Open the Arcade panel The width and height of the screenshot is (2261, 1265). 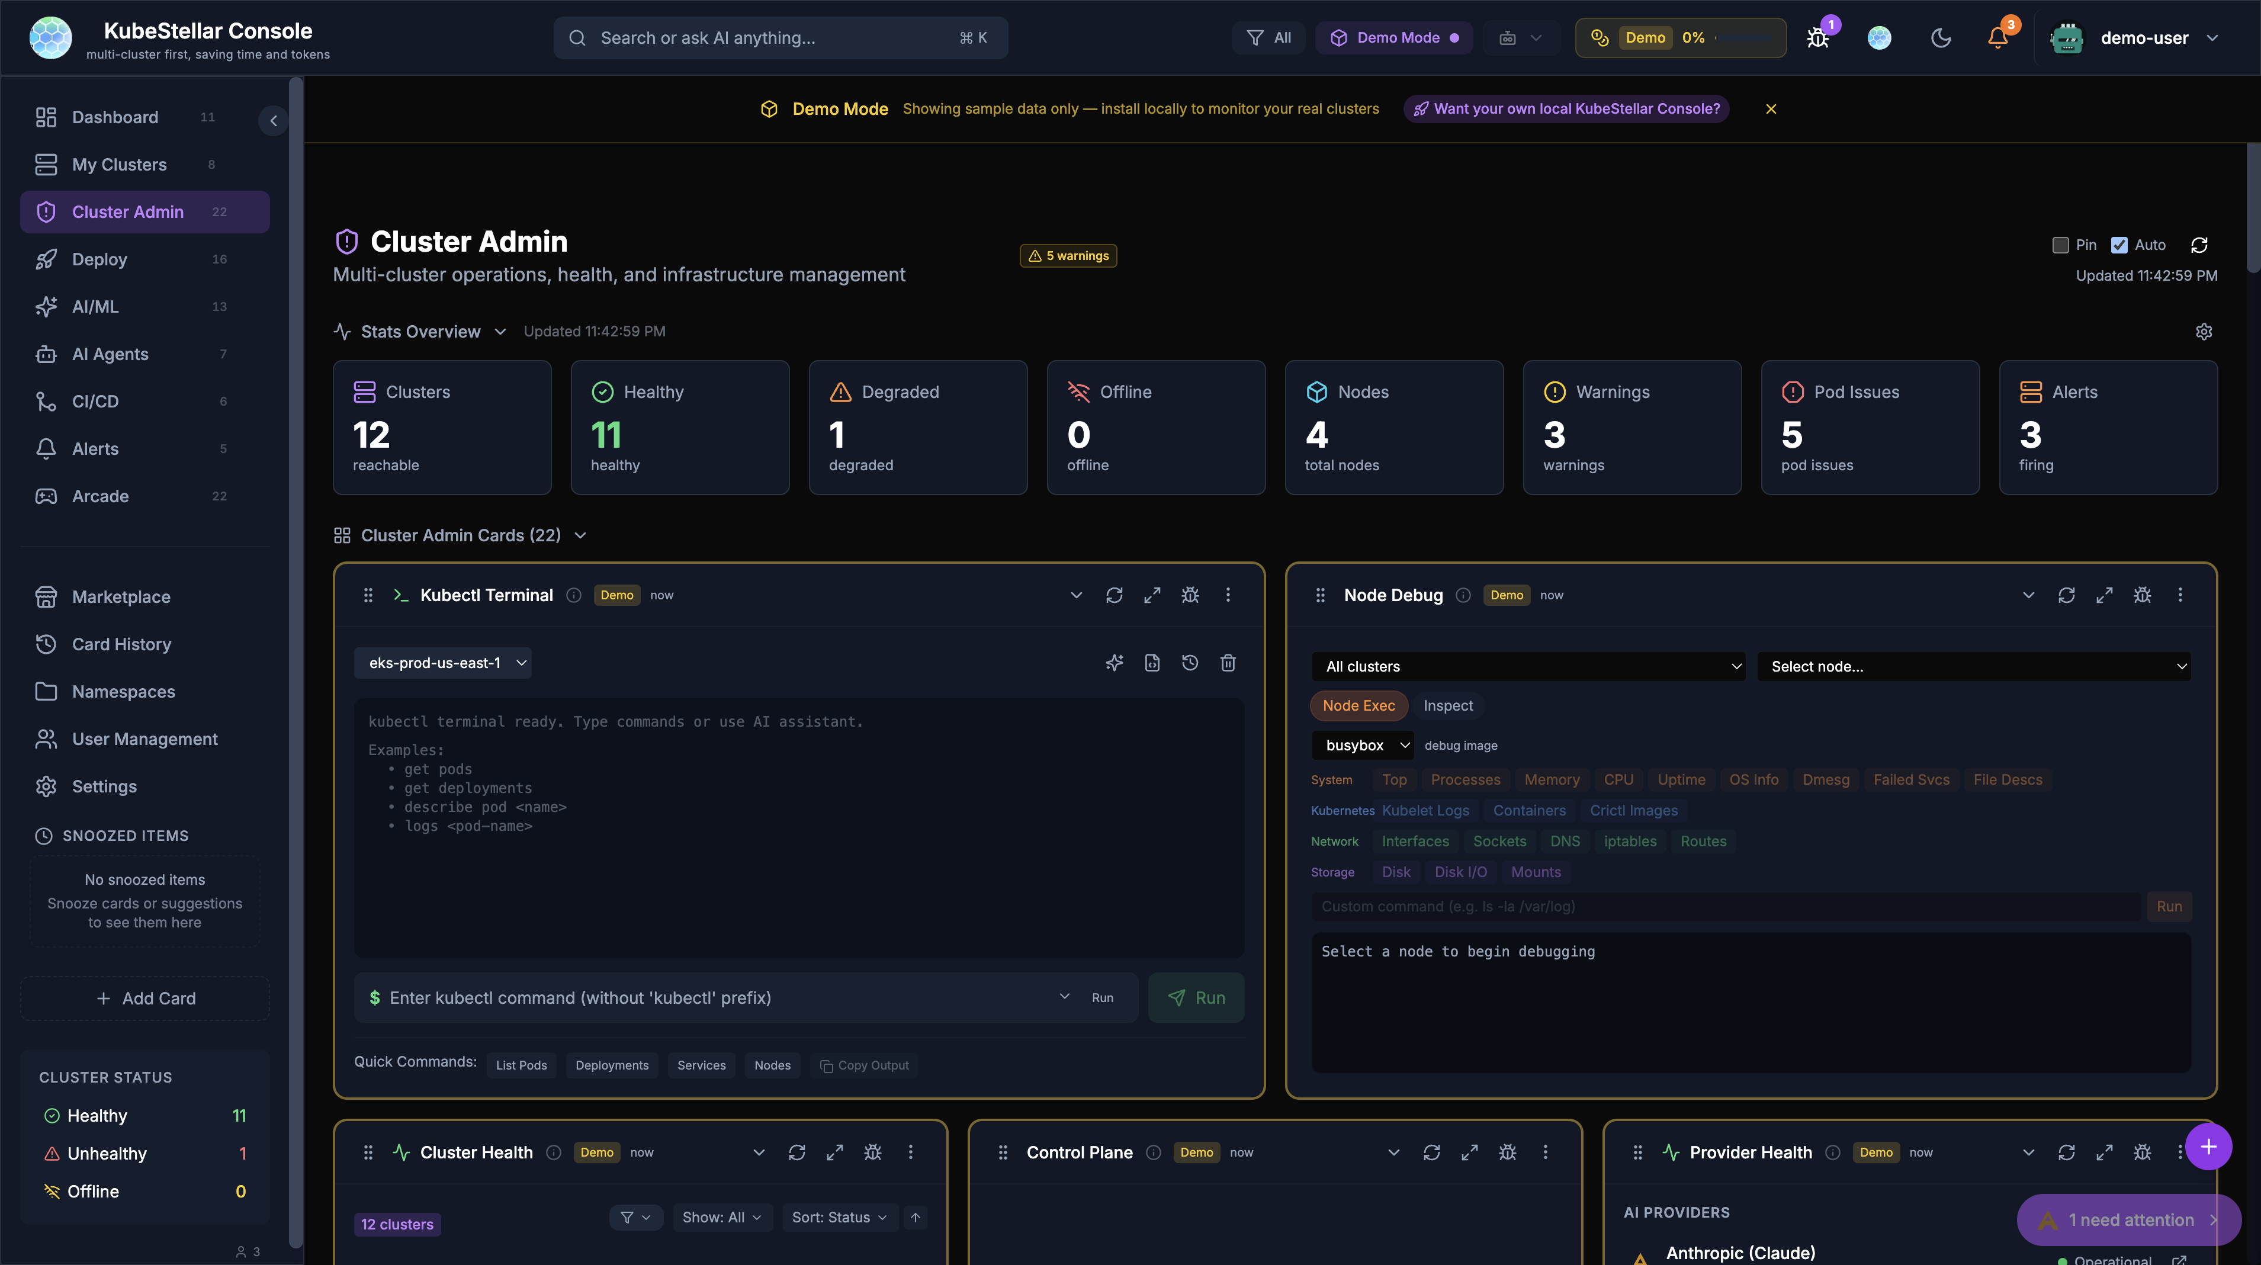pos(99,496)
